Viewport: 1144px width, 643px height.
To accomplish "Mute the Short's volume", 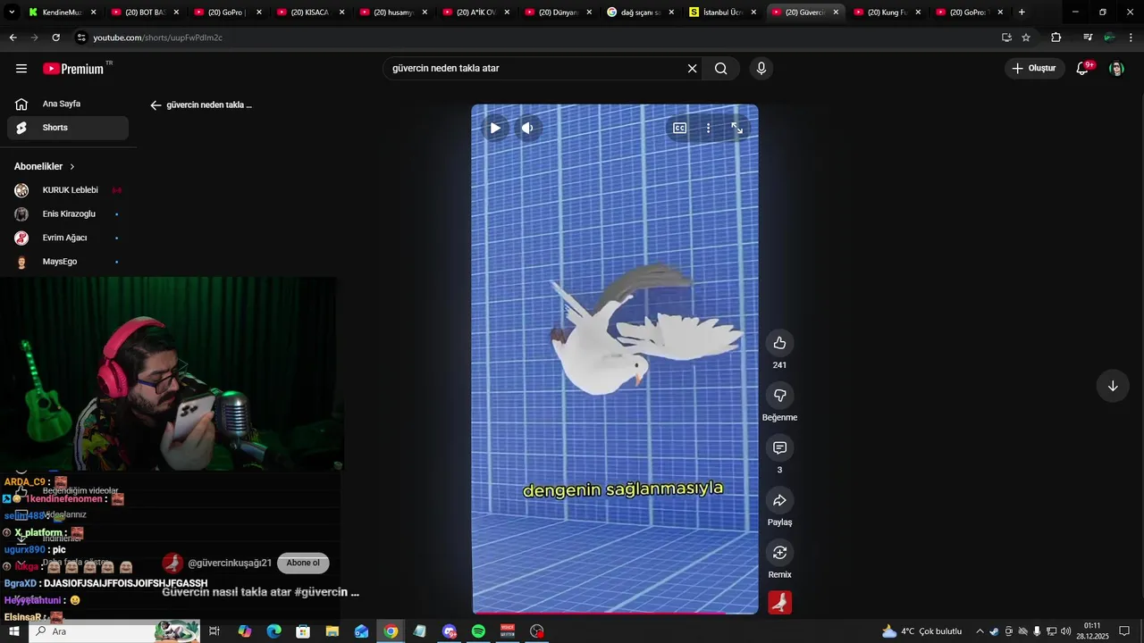I will pos(527,128).
